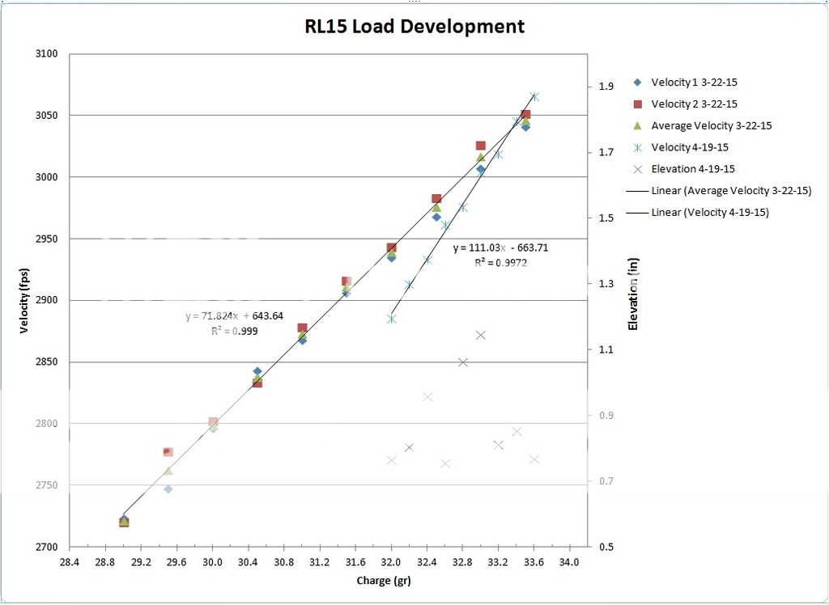Select the blue asterisk Velocity 4-19-15 legend marker
The width and height of the screenshot is (829, 605).
pyautogui.click(x=638, y=147)
